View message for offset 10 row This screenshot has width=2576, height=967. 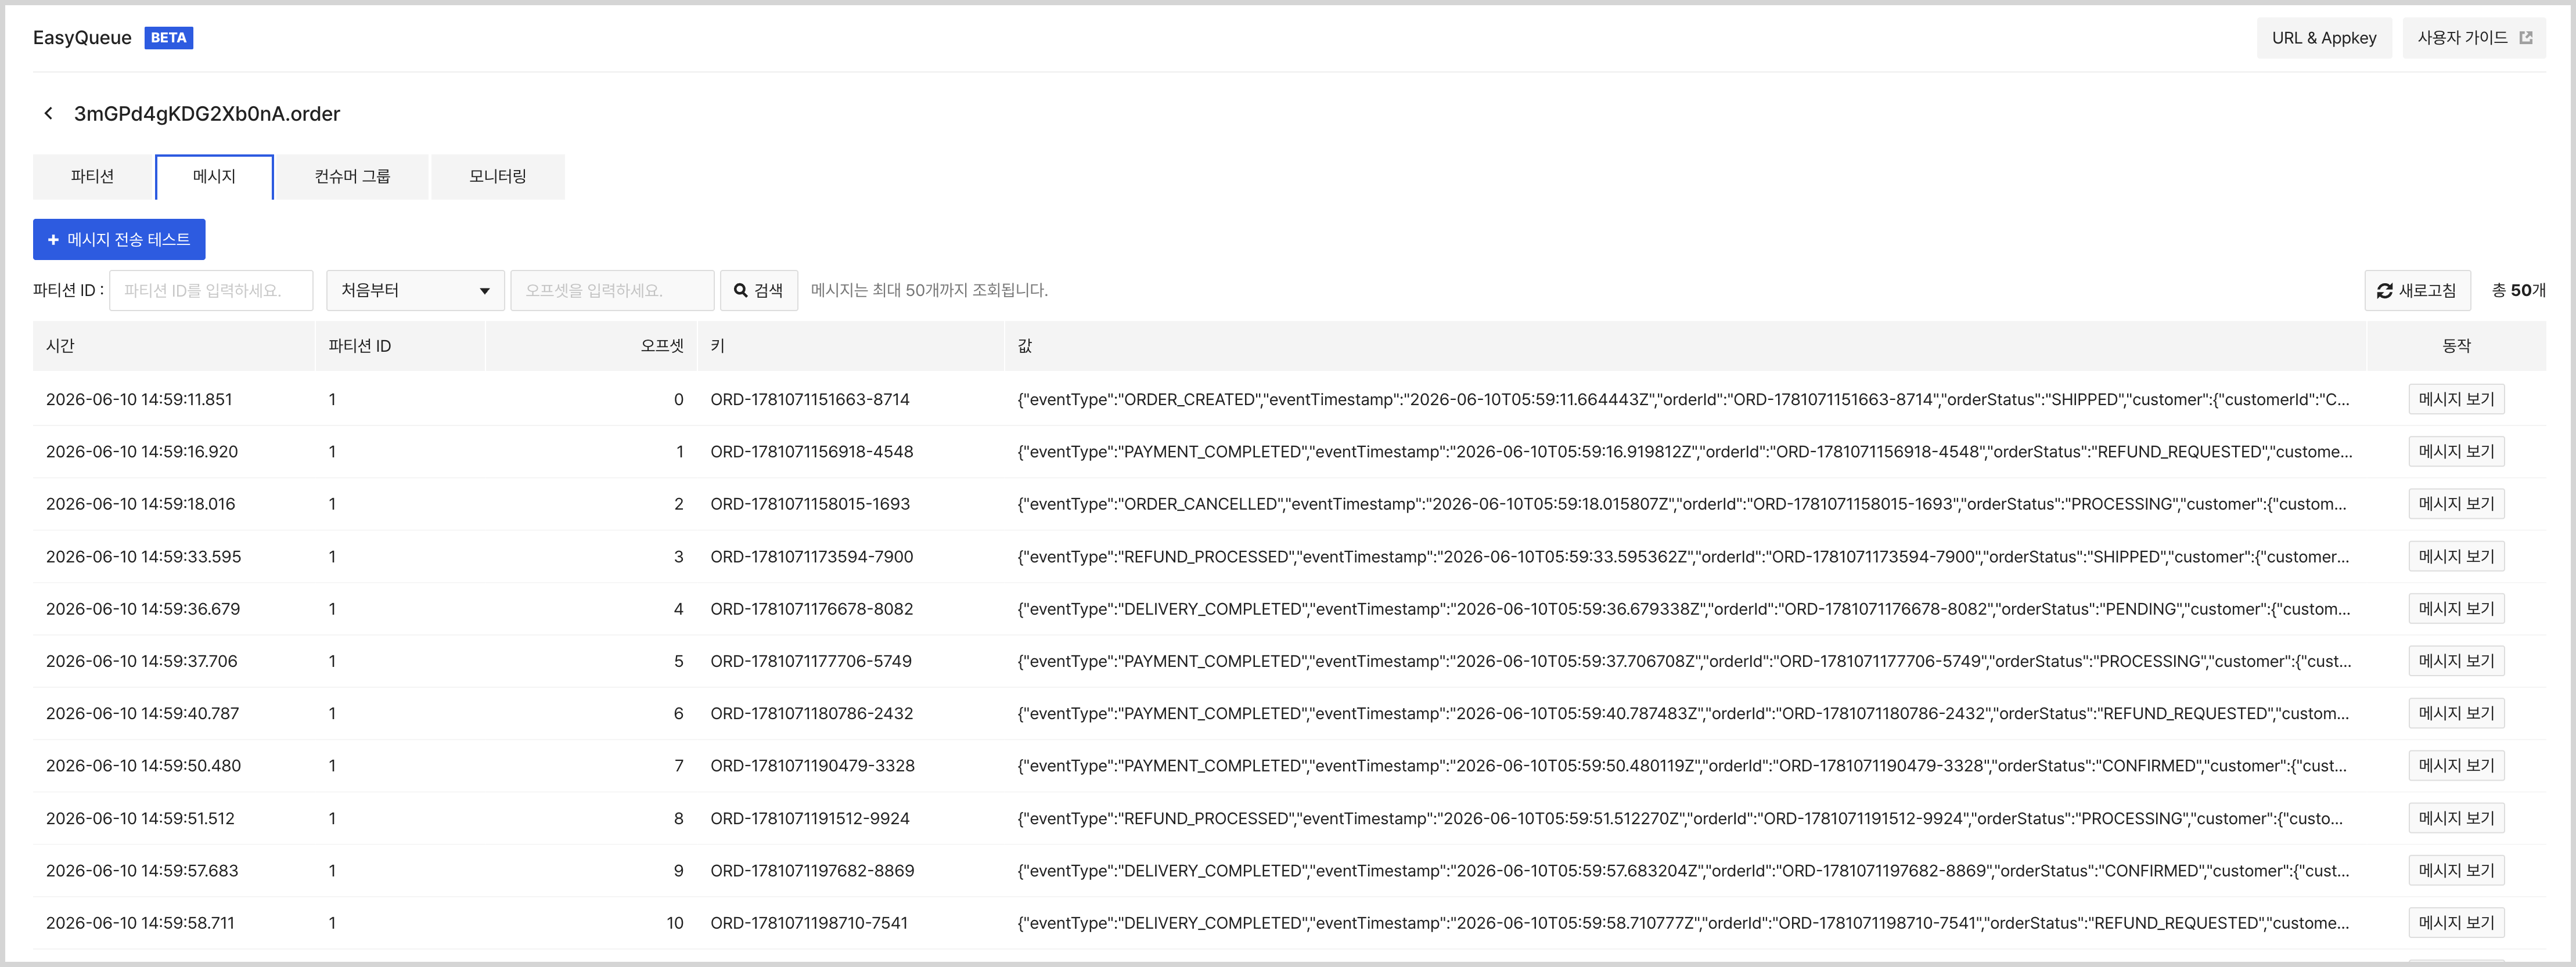pyautogui.click(x=2456, y=923)
